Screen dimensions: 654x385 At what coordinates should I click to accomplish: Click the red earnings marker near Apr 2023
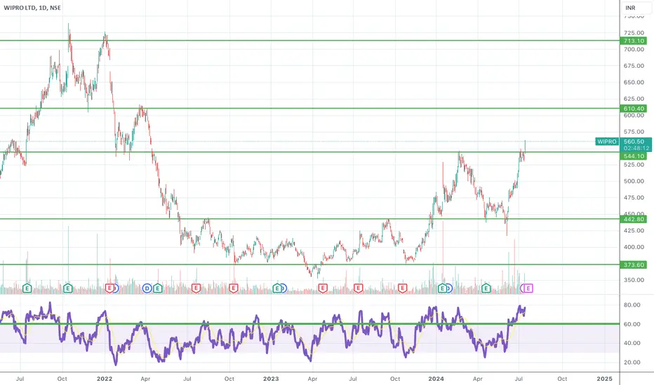[322, 288]
